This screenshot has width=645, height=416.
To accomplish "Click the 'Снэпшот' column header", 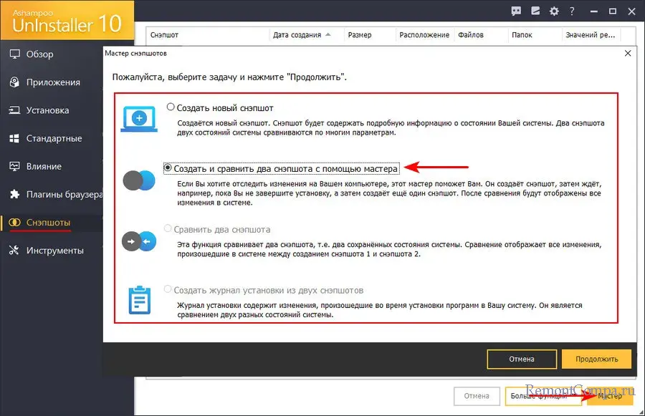I will tap(165, 35).
